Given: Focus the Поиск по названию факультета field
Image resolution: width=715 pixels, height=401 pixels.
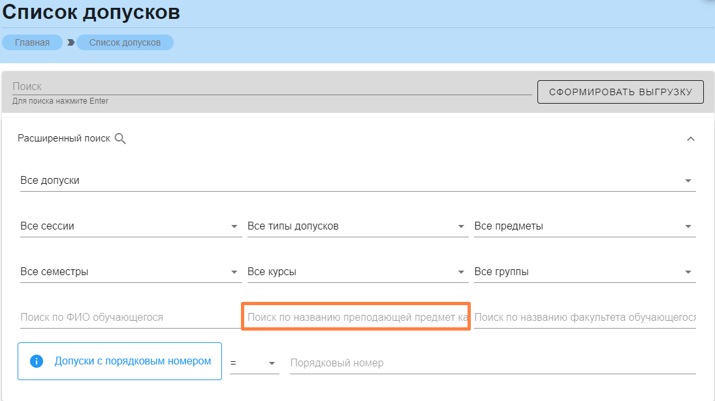Looking at the screenshot, I should point(584,318).
